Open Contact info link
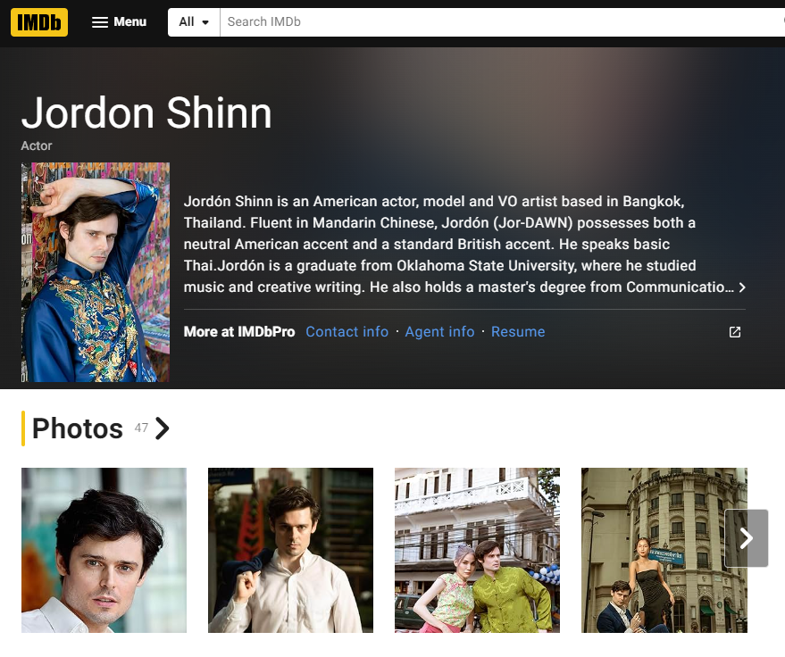Viewport: 785px width, 657px height. click(347, 332)
